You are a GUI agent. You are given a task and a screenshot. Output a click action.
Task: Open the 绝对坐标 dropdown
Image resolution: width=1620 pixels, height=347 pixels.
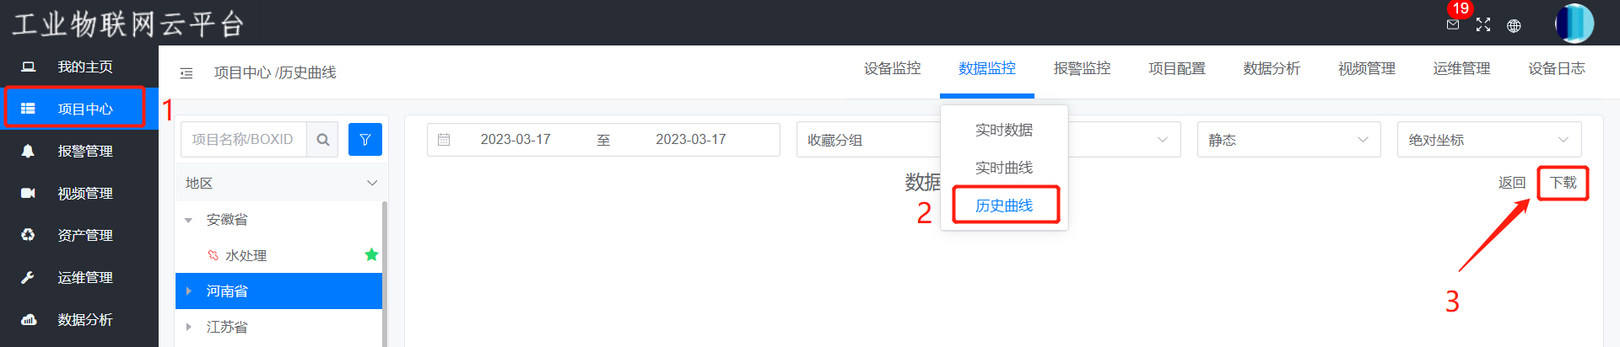[1489, 140]
